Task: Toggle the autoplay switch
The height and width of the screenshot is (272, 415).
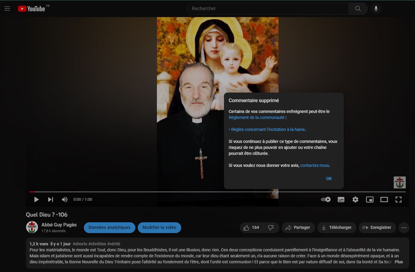Action: click(325, 200)
